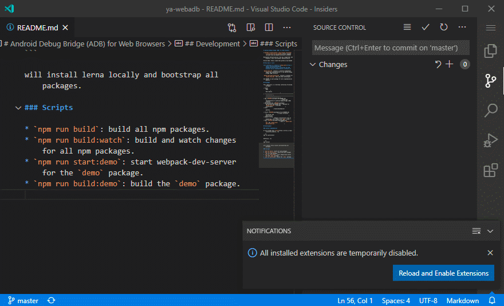Stage all changes with plus icon
Viewport: 504px width, 306px height.
click(450, 64)
